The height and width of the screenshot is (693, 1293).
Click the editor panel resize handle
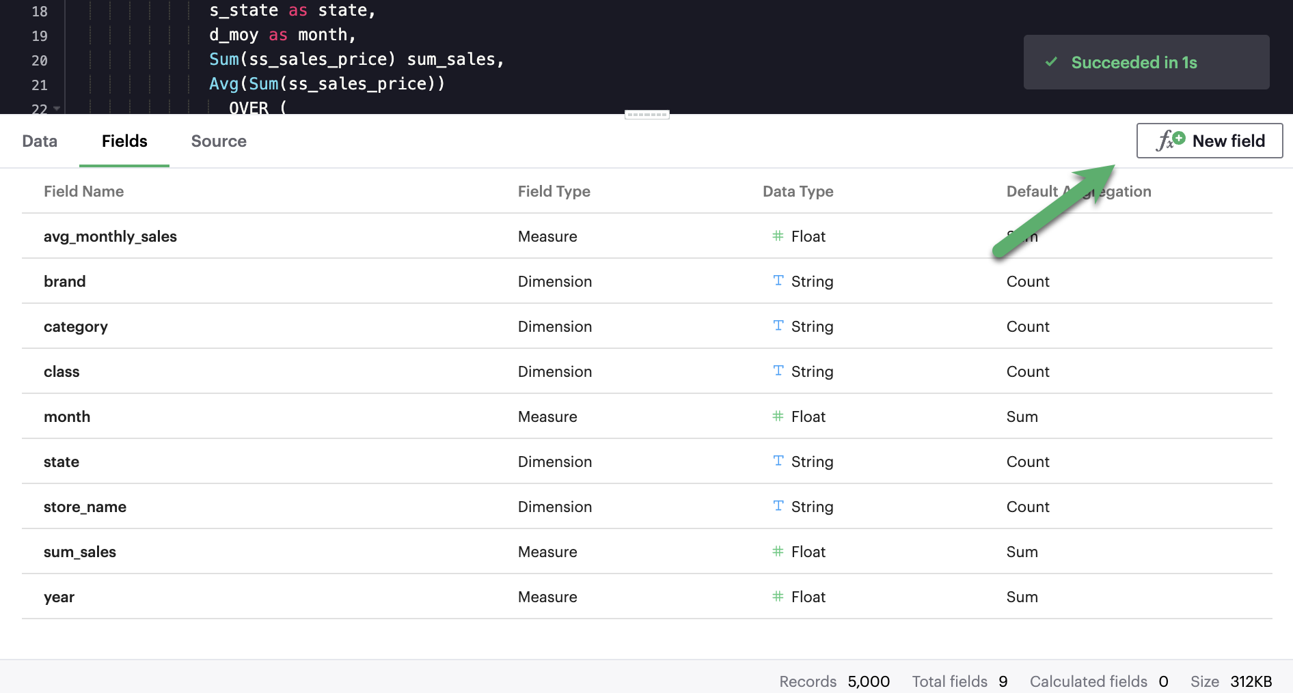pos(646,115)
